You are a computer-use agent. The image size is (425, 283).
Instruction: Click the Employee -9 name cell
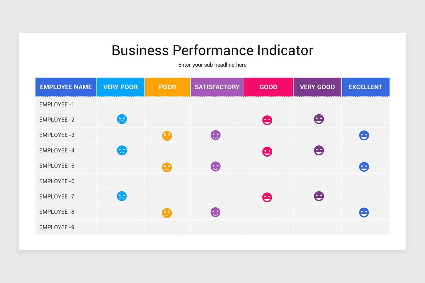(x=57, y=227)
